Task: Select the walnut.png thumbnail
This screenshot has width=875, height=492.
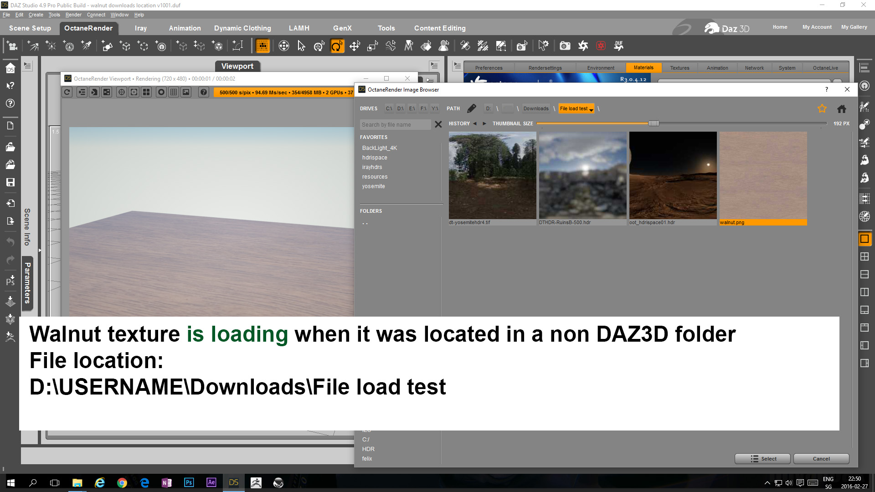Action: tap(763, 175)
